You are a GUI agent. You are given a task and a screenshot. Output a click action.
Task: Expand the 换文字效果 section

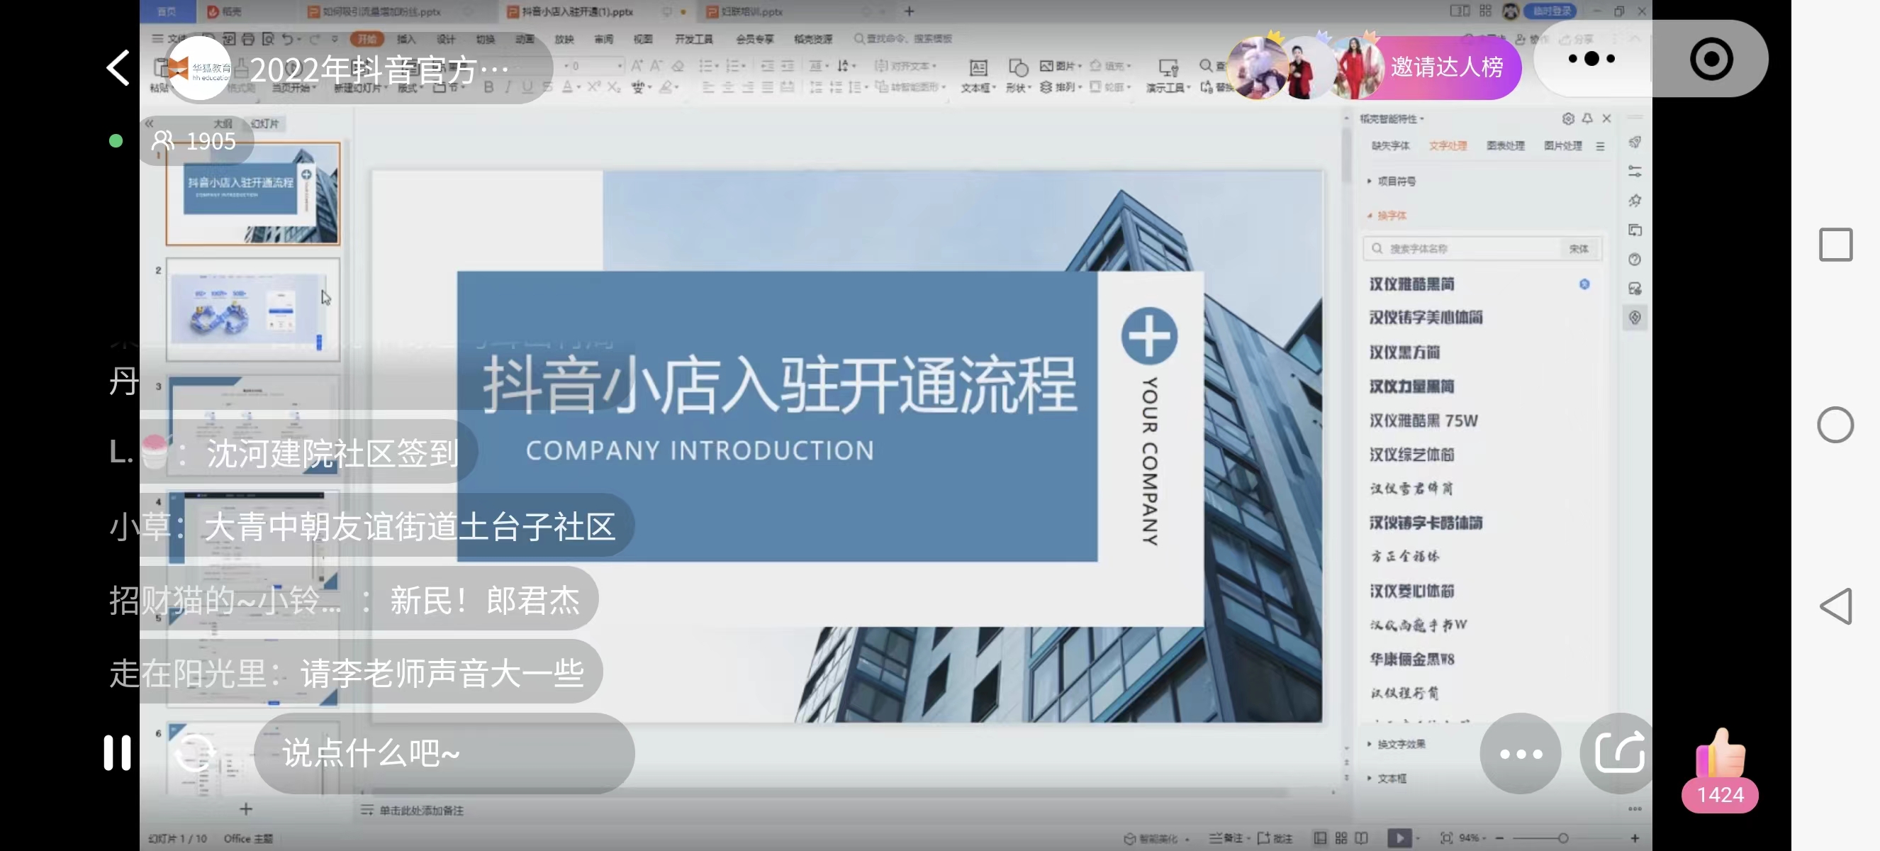[x=1397, y=744]
